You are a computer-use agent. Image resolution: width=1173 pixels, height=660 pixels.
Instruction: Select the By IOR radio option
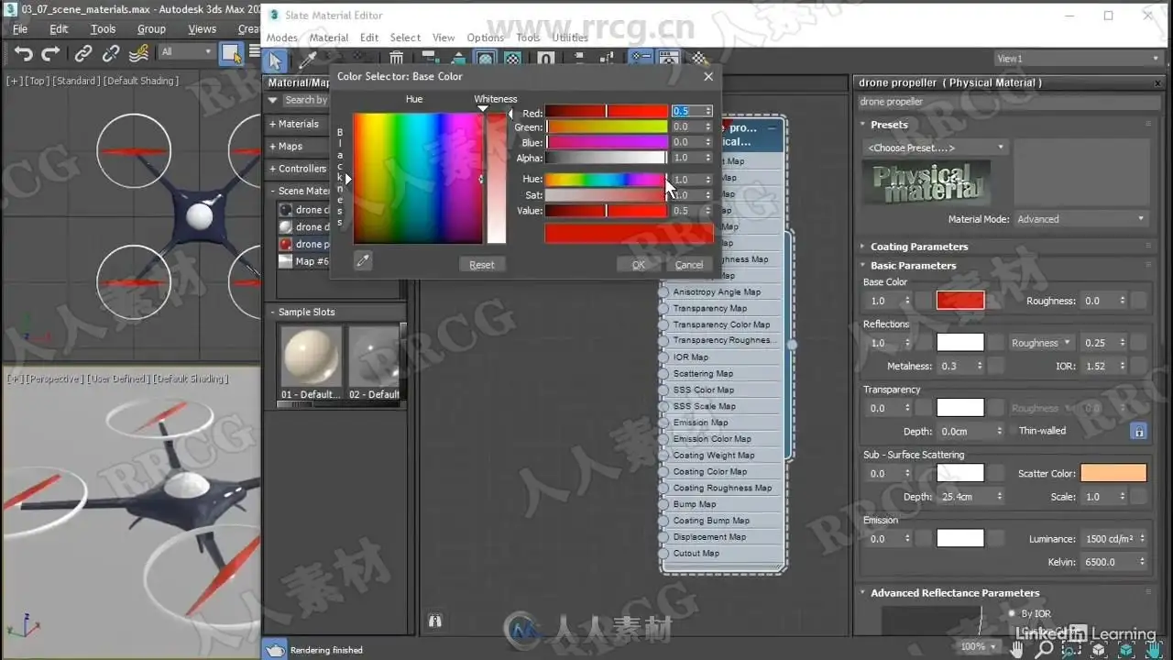pos(1012,613)
